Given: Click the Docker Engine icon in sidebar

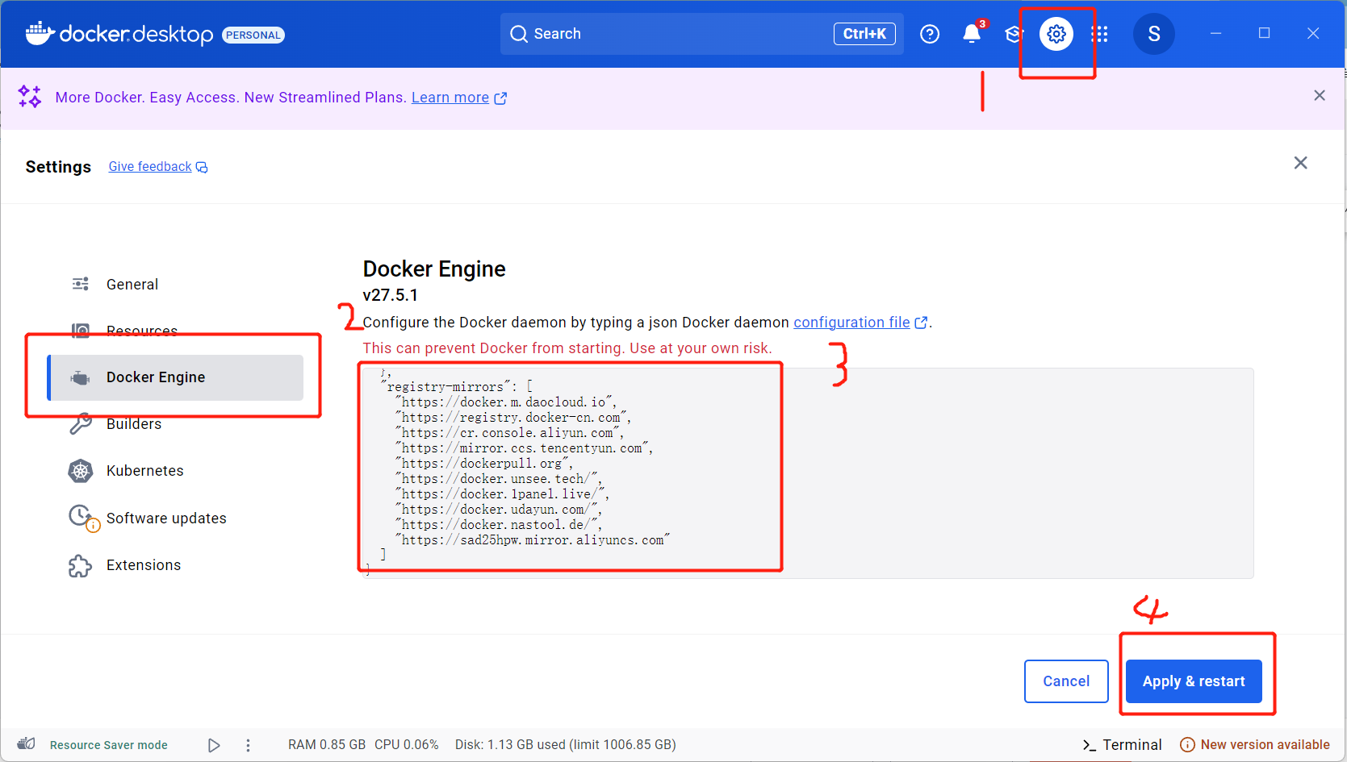Looking at the screenshot, I should pos(81,377).
